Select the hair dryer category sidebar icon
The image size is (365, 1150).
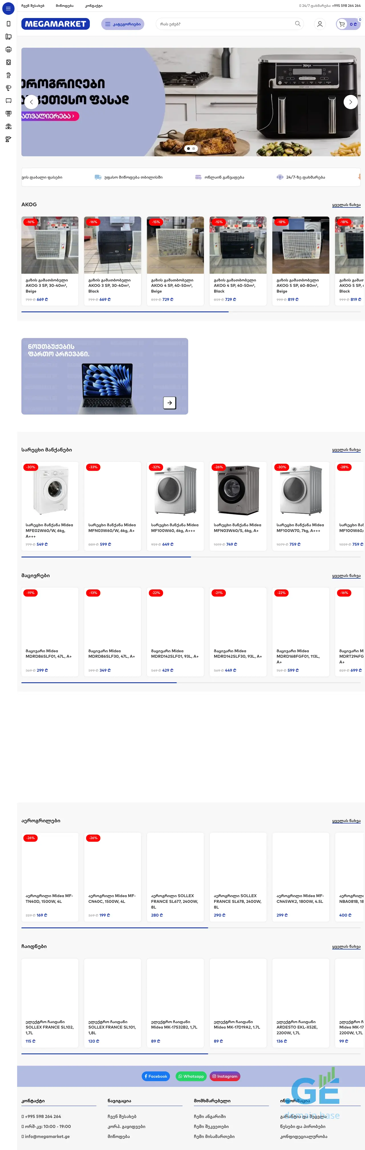point(8,88)
